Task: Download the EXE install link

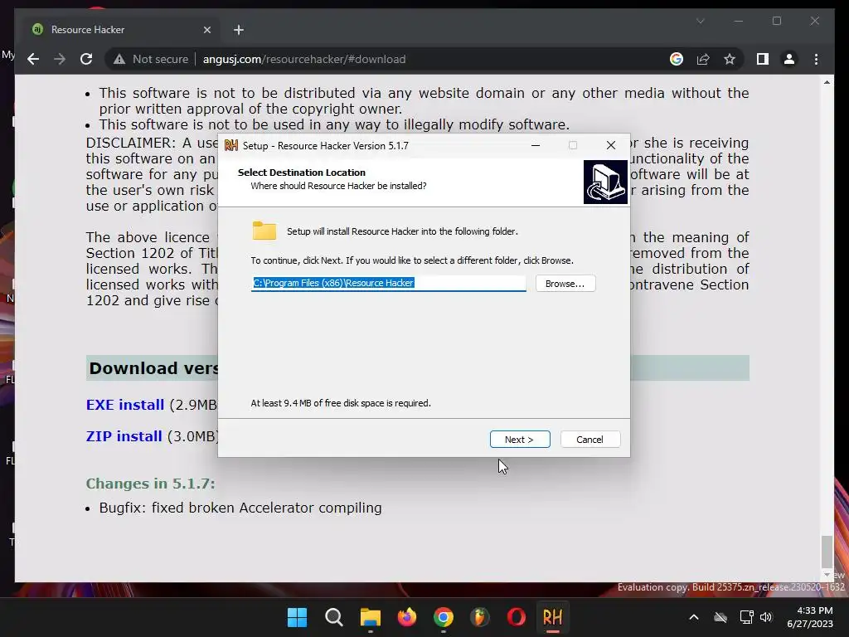Action: (x=125, y=405)
